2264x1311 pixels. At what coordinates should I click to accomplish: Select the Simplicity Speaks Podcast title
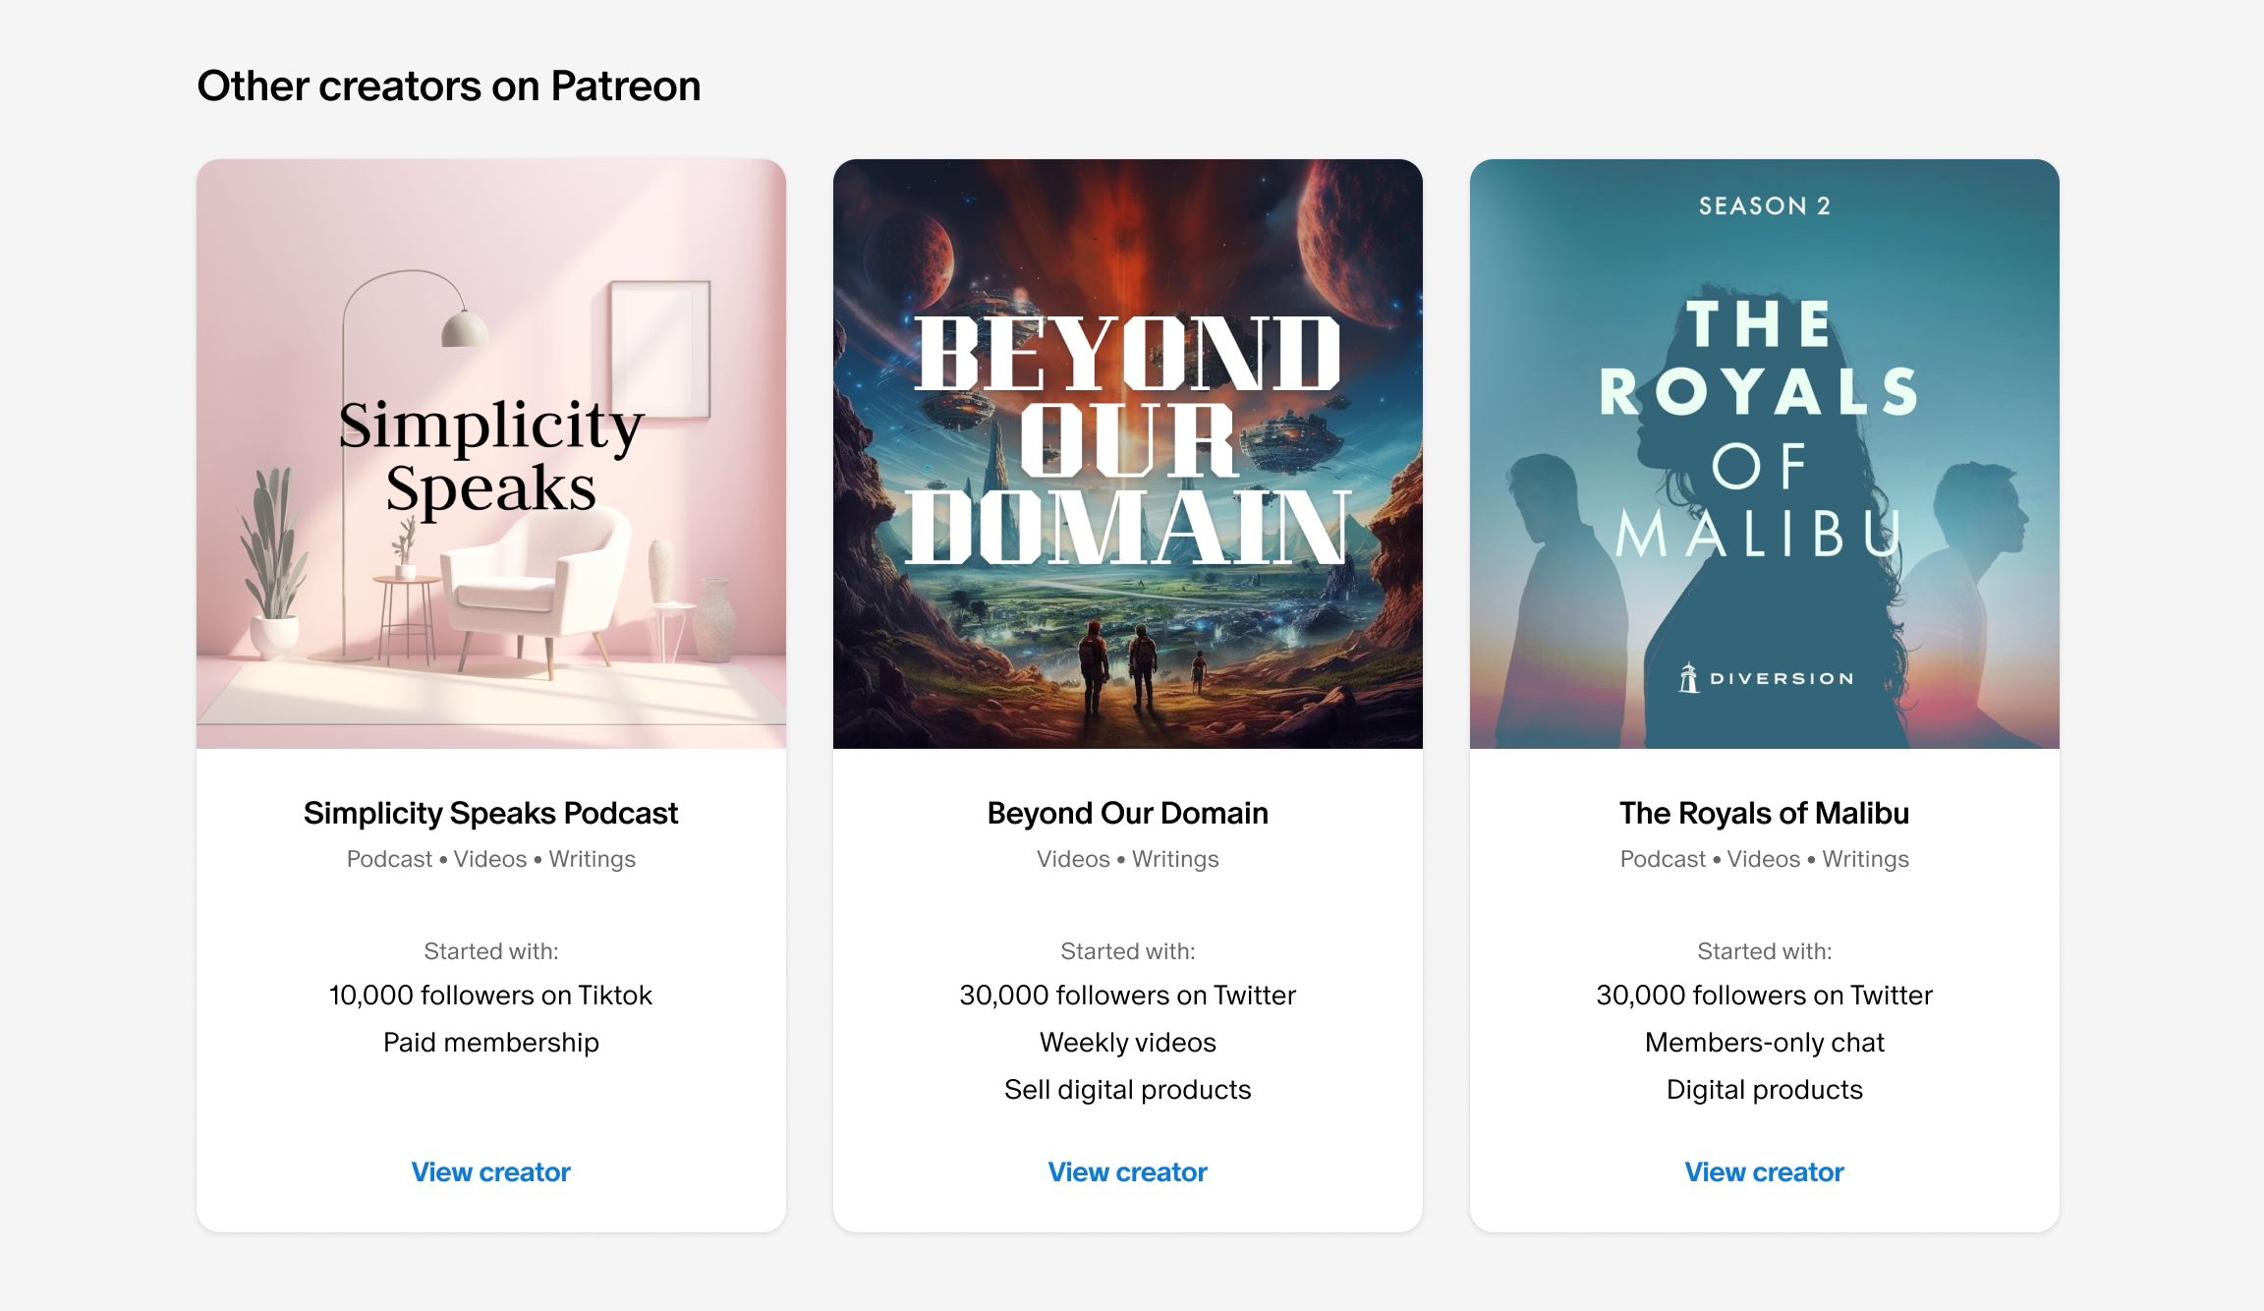point(489,813)
